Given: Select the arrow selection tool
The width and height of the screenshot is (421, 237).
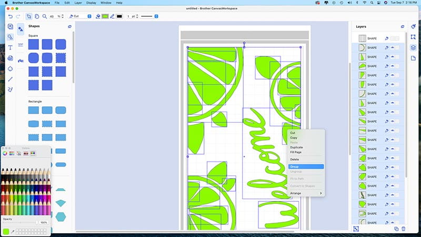Looking at the screenshot, I should click(29, 16).
